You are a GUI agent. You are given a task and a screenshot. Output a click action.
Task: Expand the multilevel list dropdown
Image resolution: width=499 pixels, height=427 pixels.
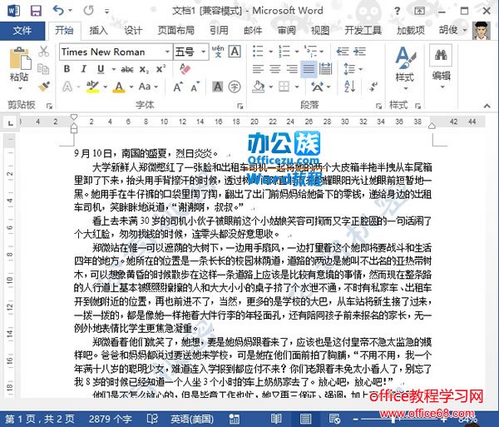tap(322, 52)
